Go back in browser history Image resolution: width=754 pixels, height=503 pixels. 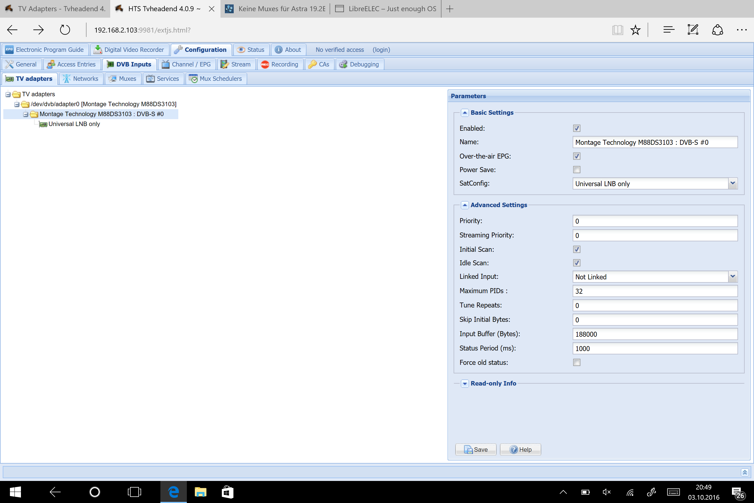12,30
